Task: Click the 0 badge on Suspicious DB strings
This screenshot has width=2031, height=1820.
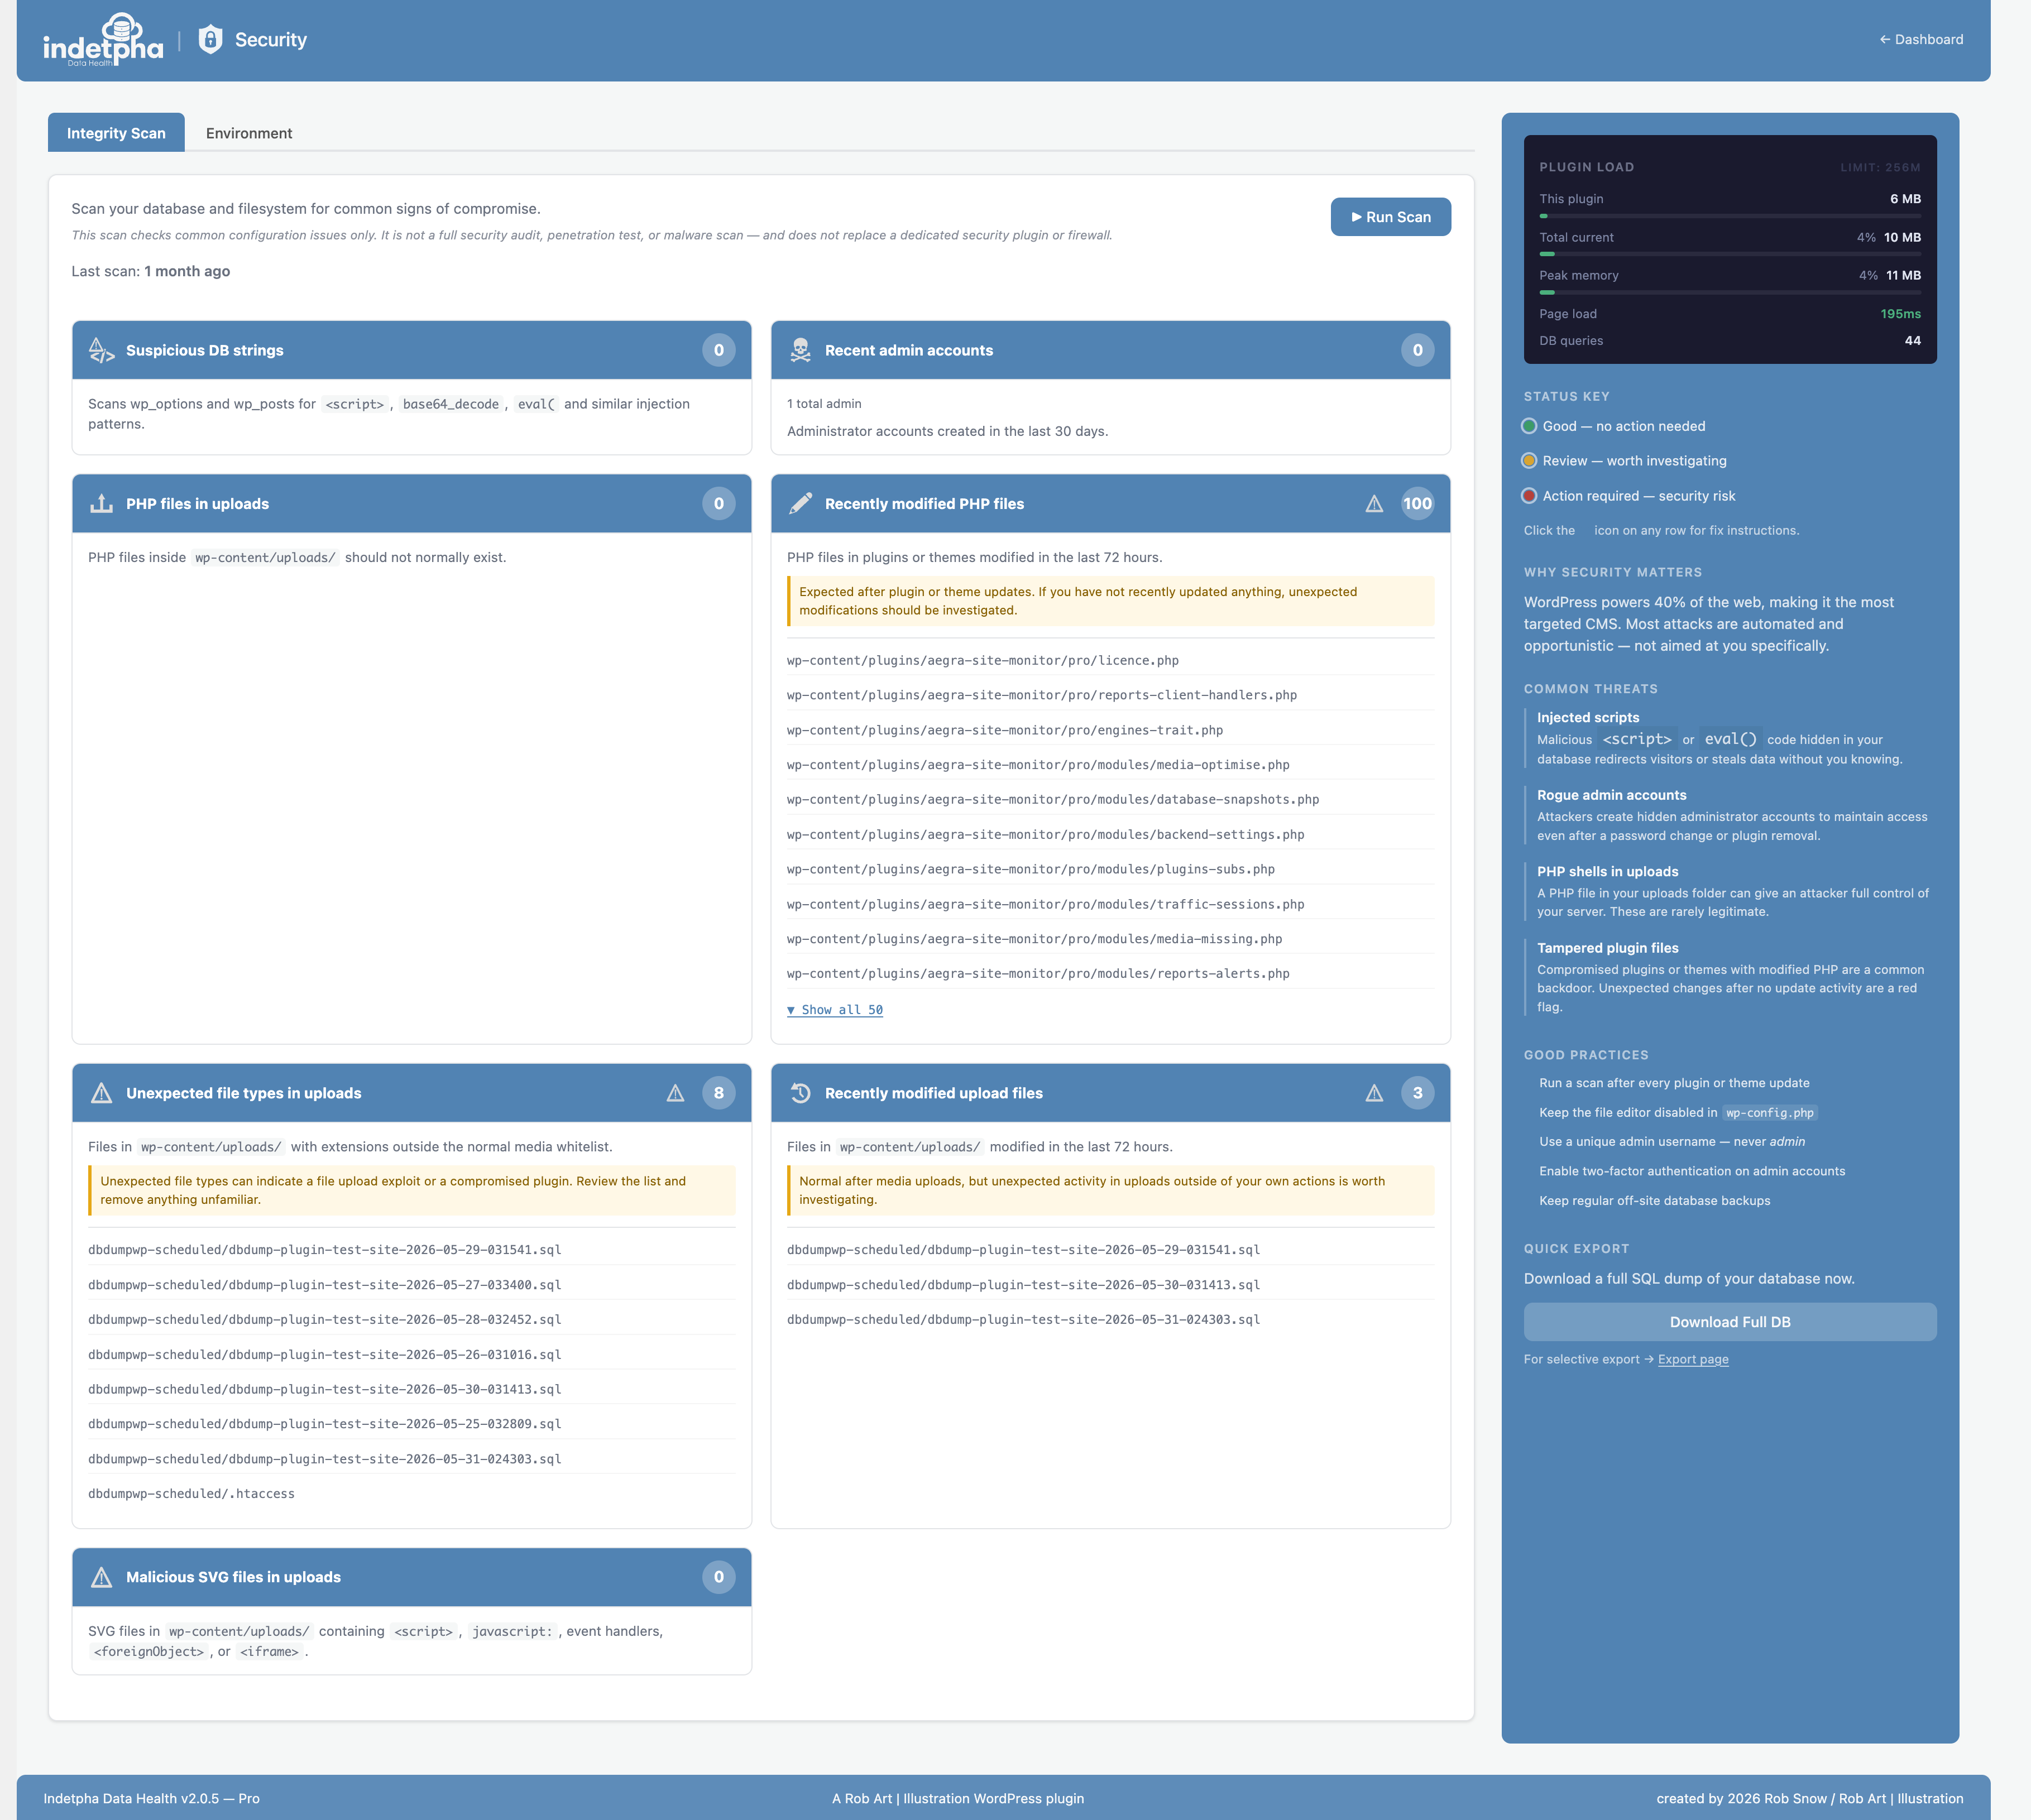Action: coord(718,350)
